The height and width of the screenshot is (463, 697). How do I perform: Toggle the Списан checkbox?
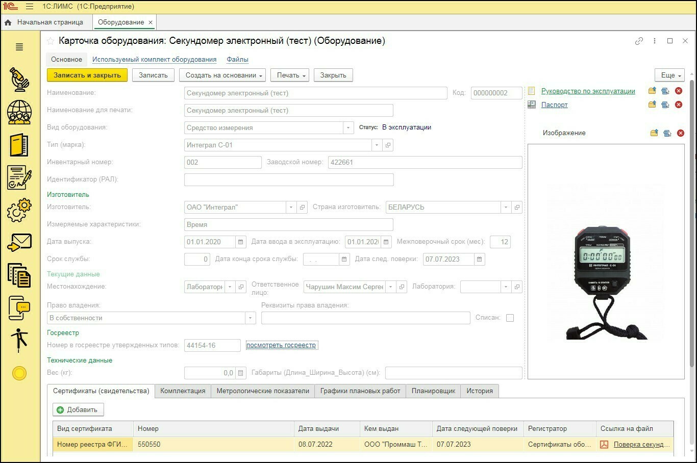510,318
